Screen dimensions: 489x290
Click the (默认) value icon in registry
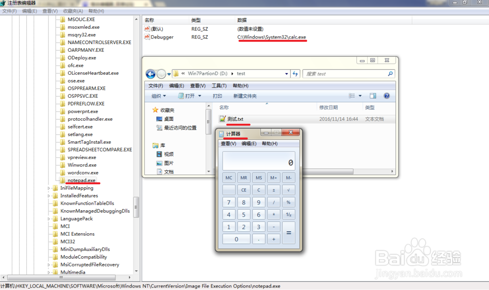tap(147, 29)
